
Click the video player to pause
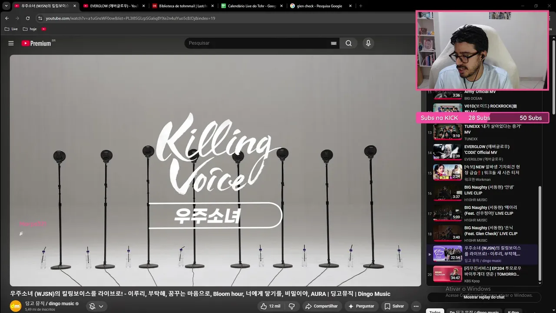pyautogui.click(x=215, y=170)
